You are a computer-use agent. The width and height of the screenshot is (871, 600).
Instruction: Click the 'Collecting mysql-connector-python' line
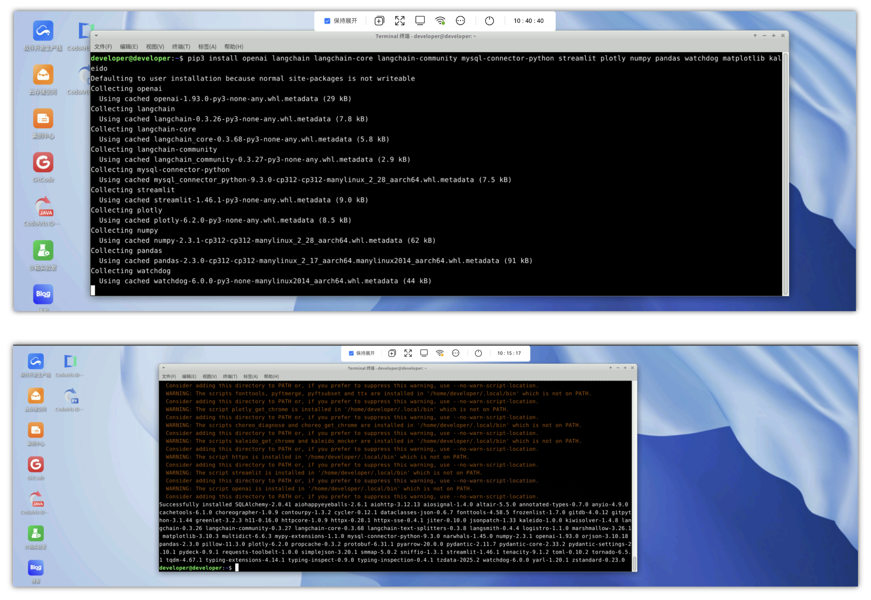tap(160, 170)
